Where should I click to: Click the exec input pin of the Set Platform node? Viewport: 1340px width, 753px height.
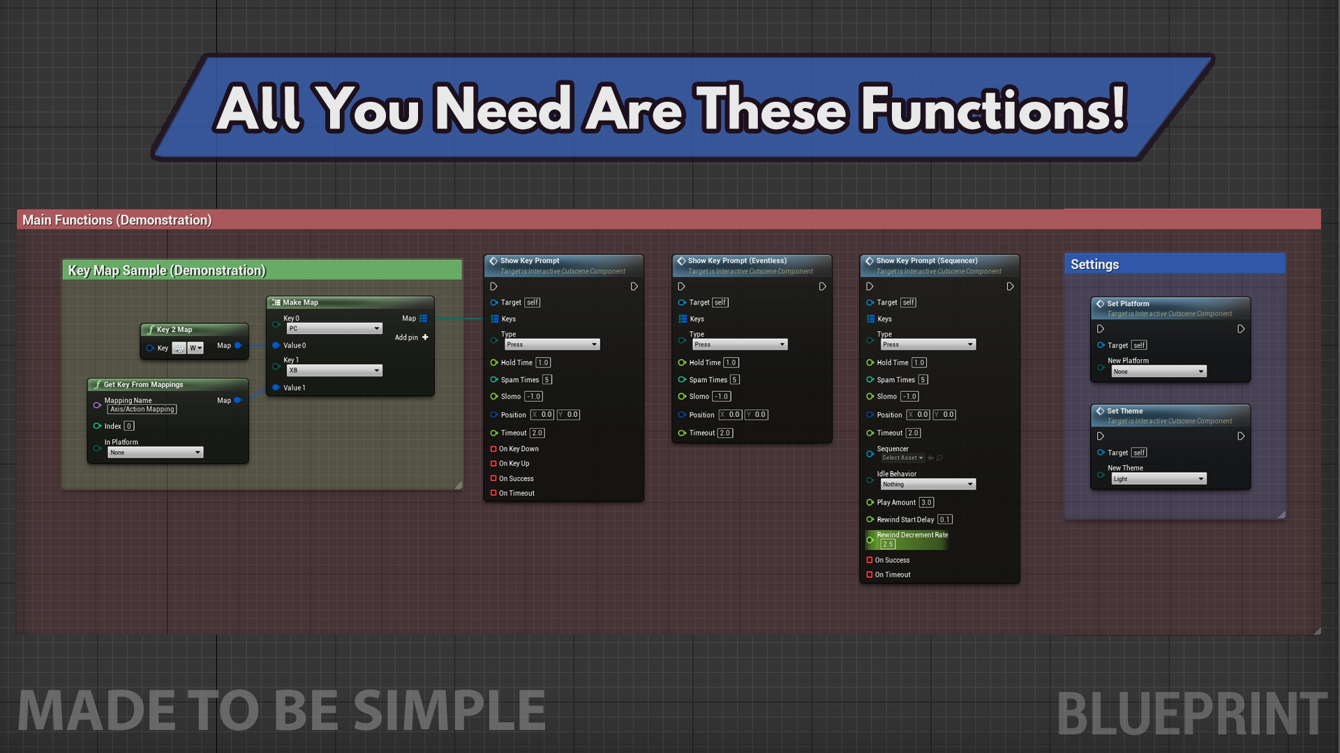[1101, 329]
